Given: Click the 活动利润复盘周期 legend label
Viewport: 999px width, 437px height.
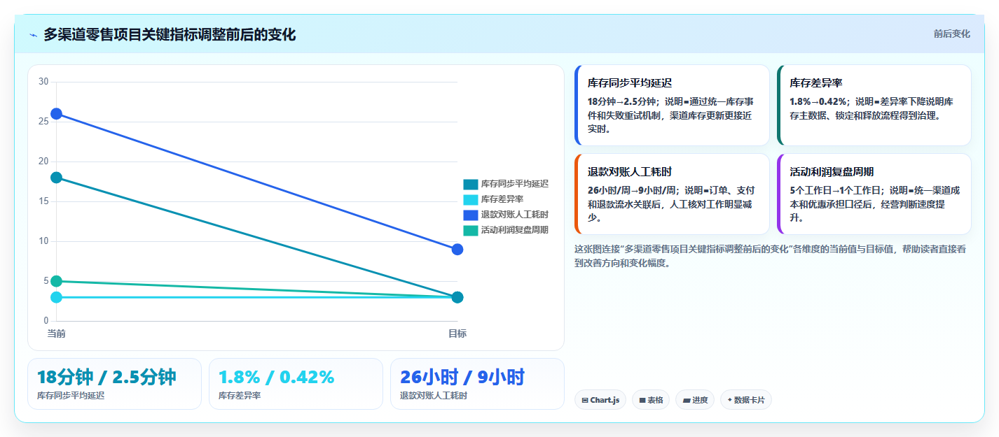Looking at the screenshot, I should [515, 230].
